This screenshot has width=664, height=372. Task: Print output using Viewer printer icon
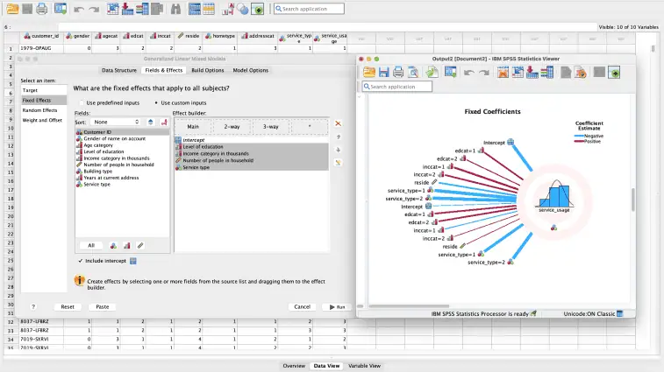click(x=398, y=73)
